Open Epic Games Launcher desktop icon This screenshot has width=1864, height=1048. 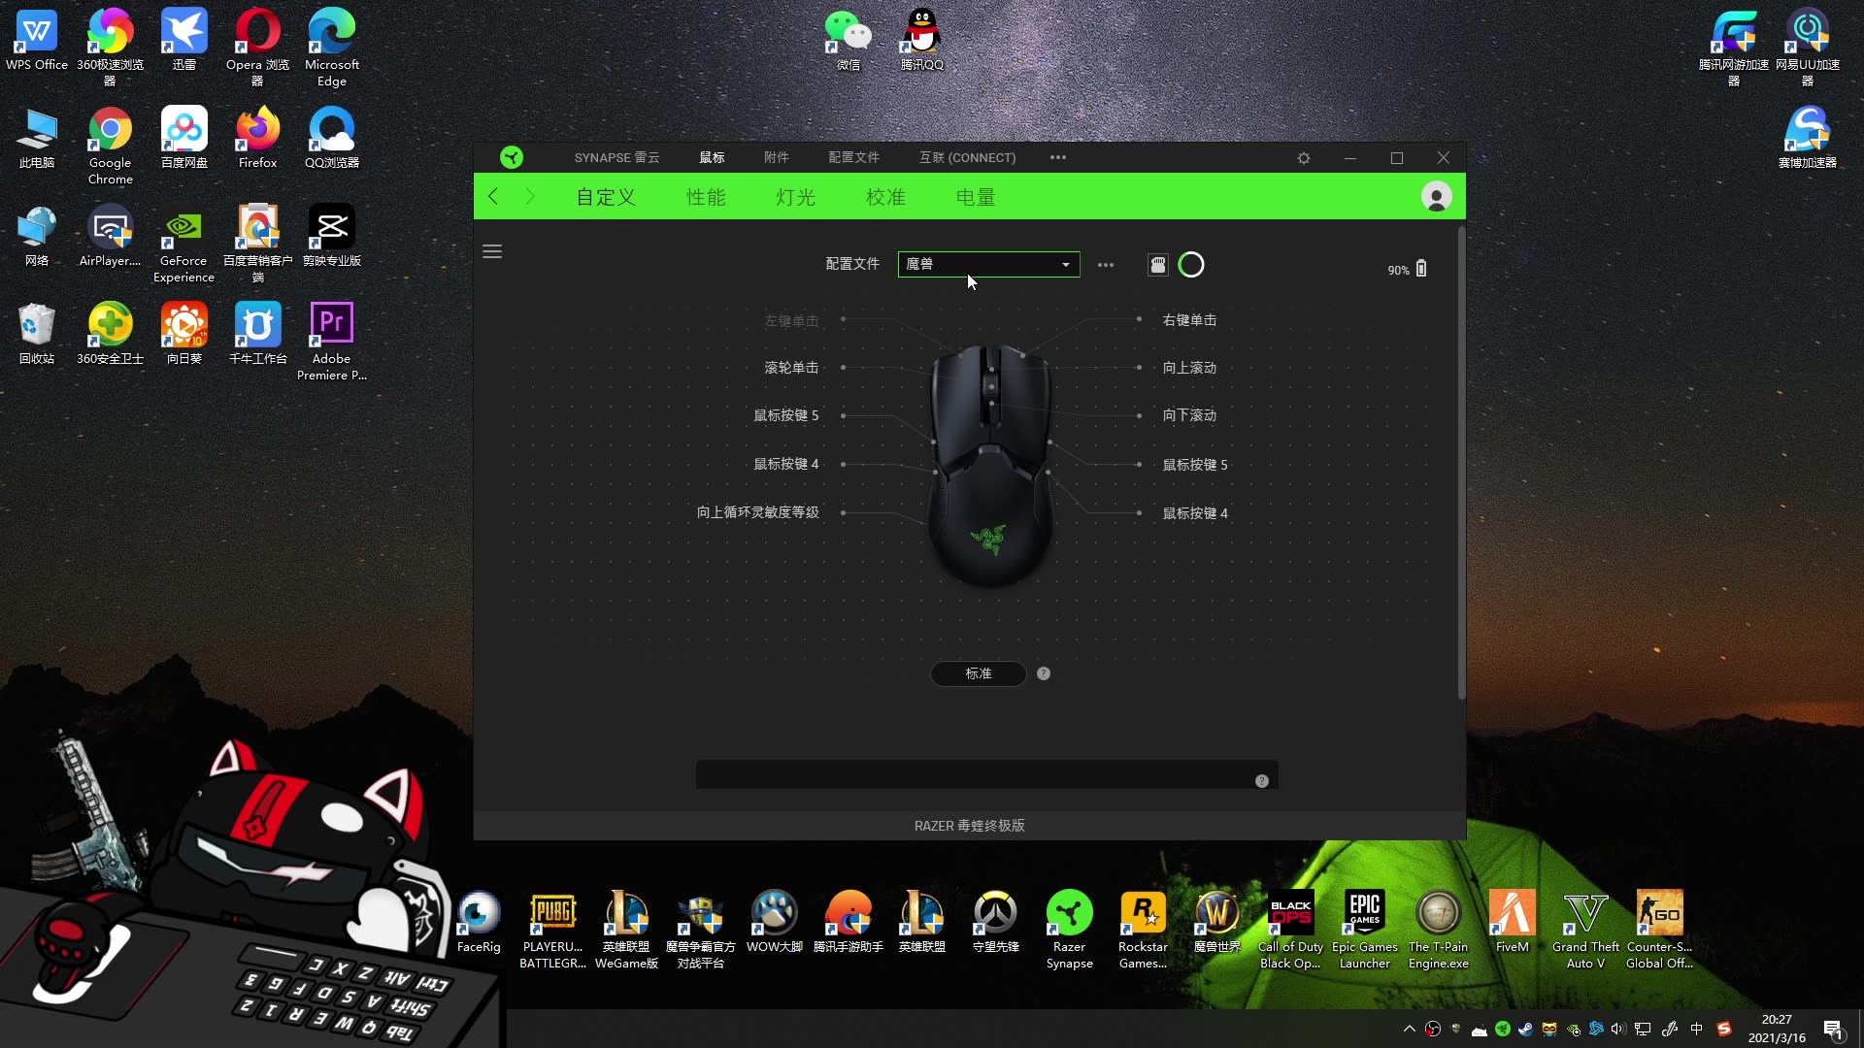pyautogui.click(x=1364, y=930)
